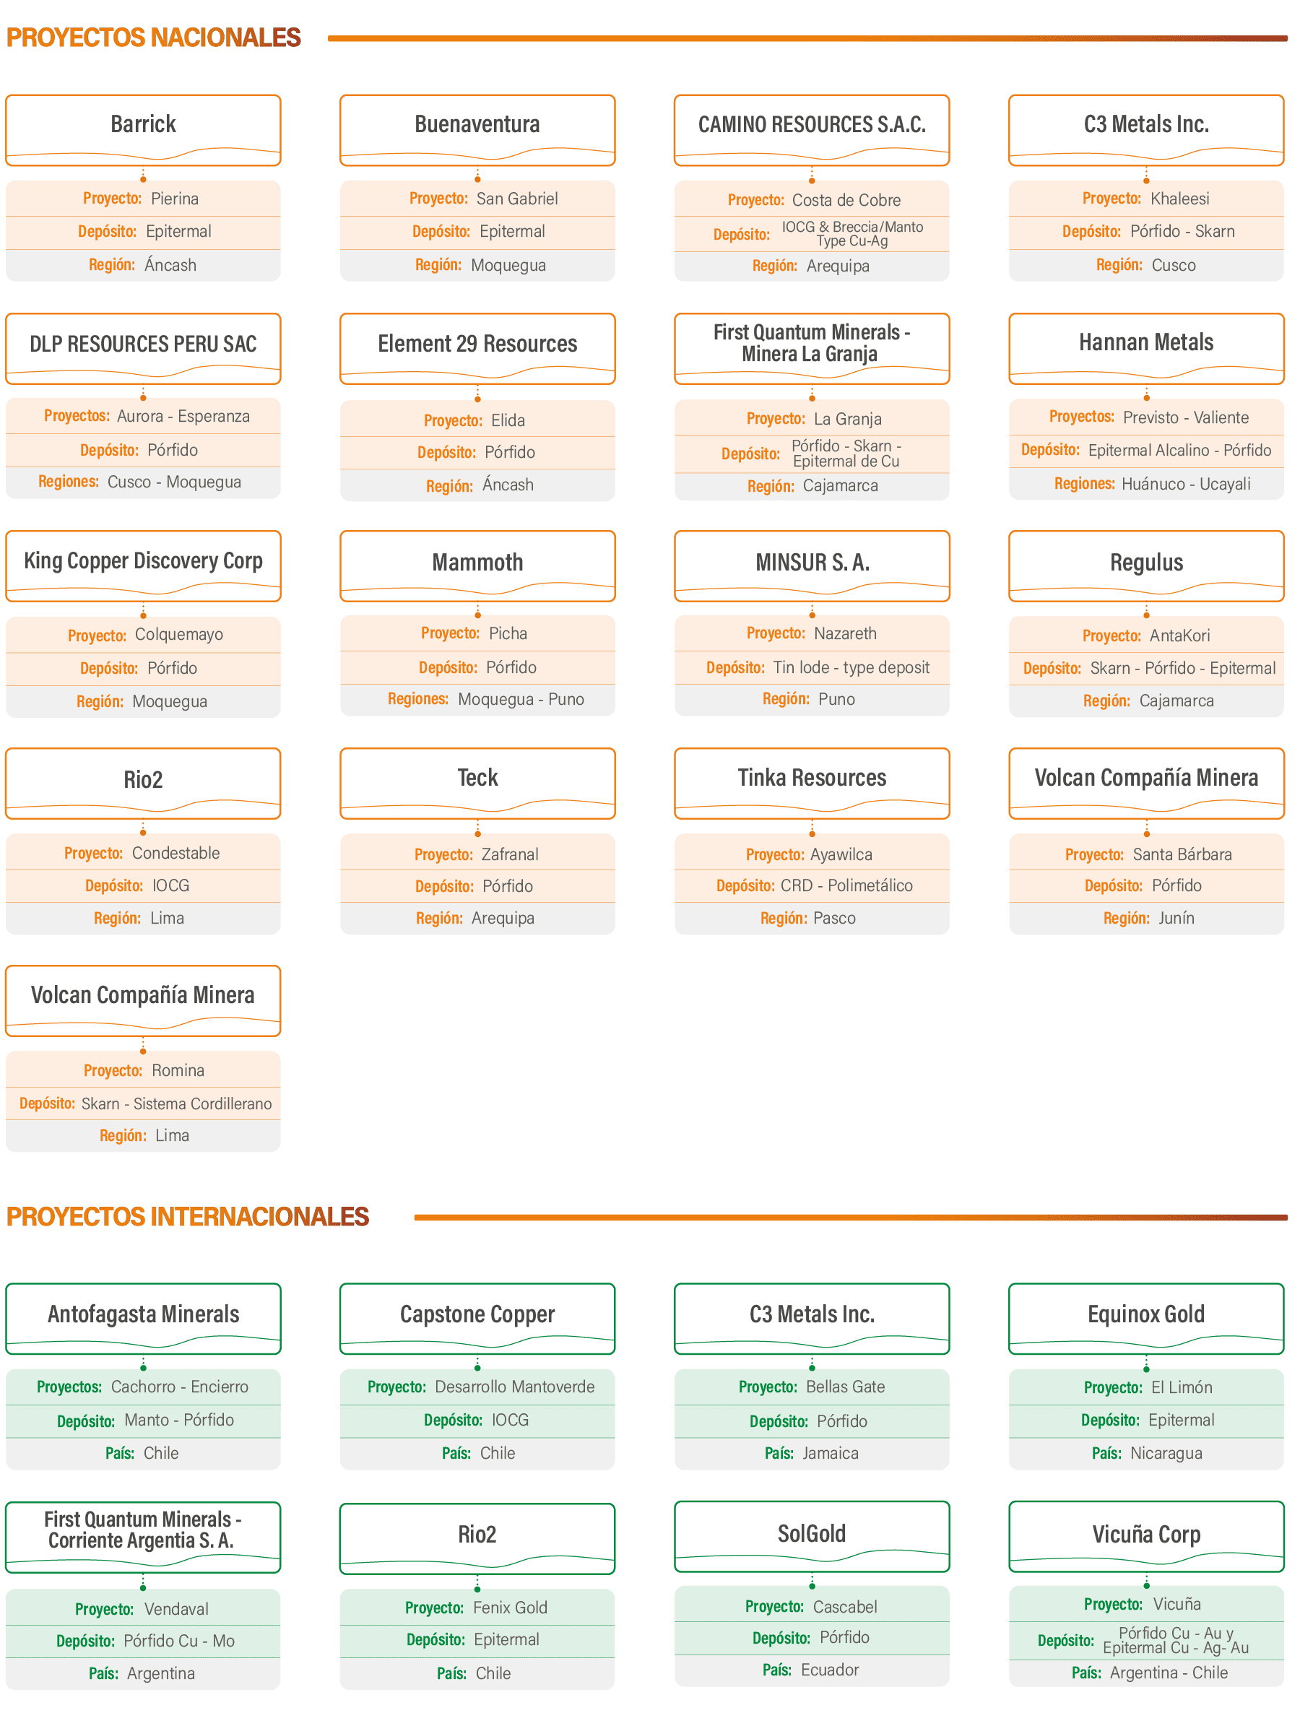This screenshot has width=1300, height=1726.
Task: Click the Moquegua - Puno regions text
Action: click(521, 699)
